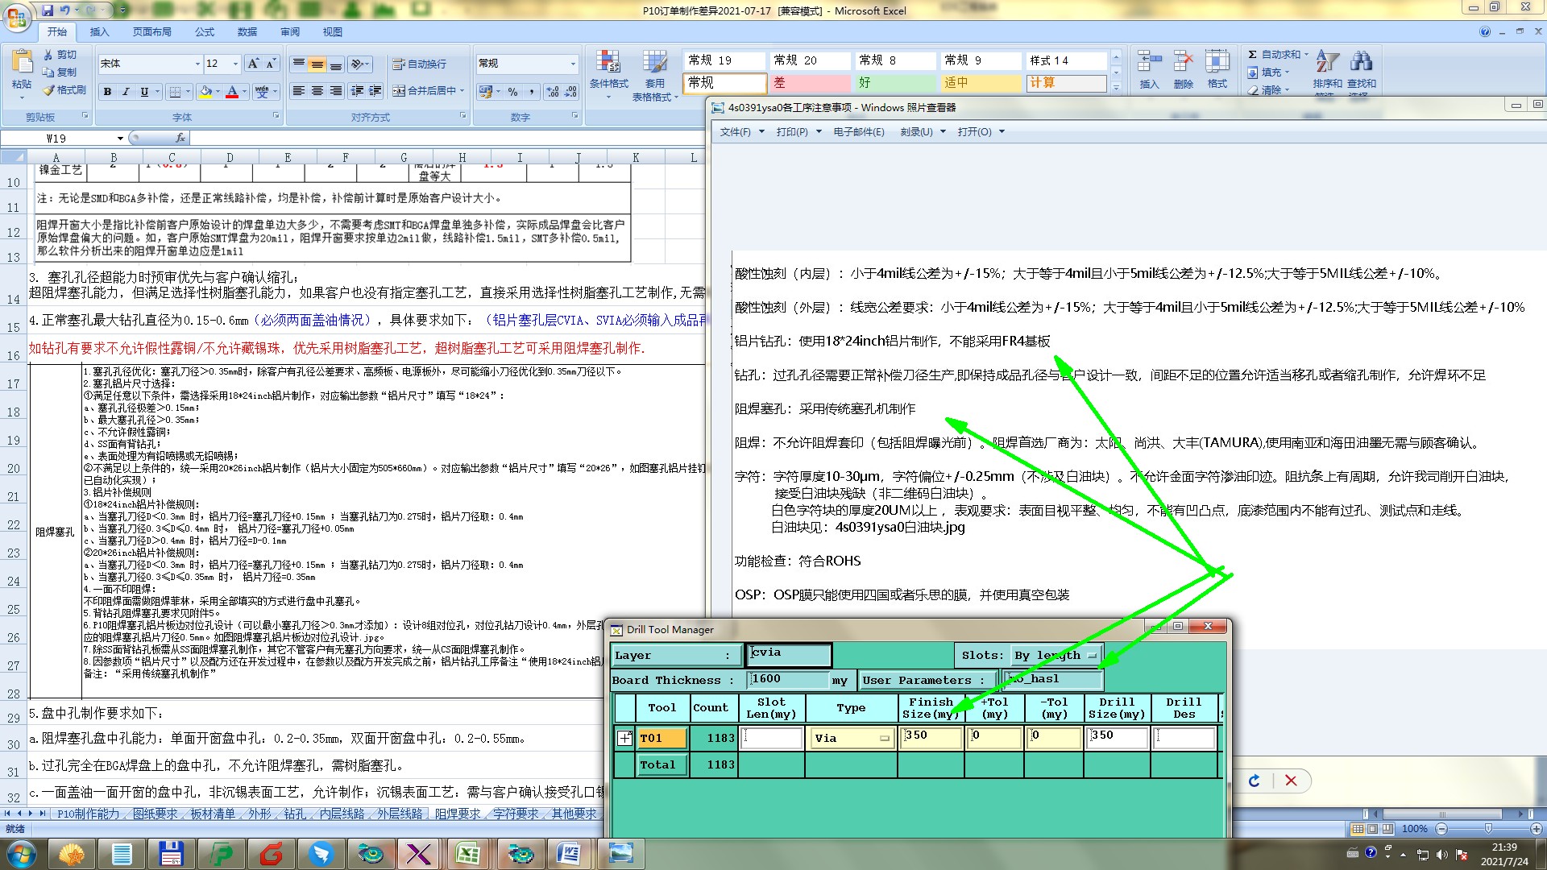
Task: Toggle bold formatting in the ribbon
Action: tap(107, 92)
